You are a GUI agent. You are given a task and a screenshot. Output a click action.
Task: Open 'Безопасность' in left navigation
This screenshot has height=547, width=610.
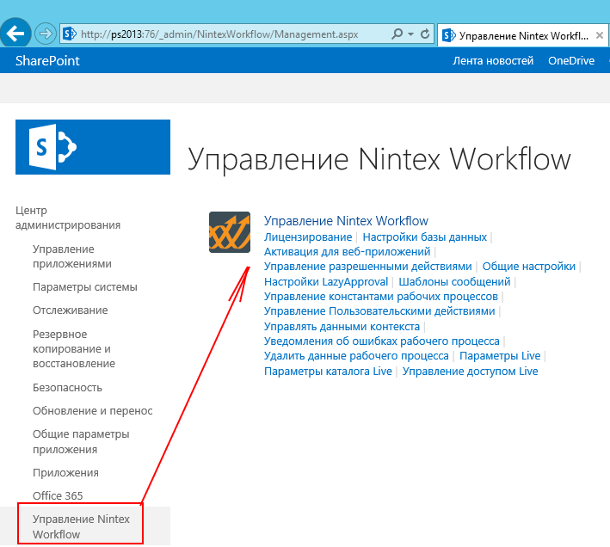click(67, 388)
